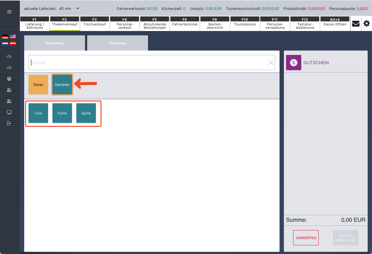Open messages via the envelope icon
The image size is (372, 254).
click(356, 24)
